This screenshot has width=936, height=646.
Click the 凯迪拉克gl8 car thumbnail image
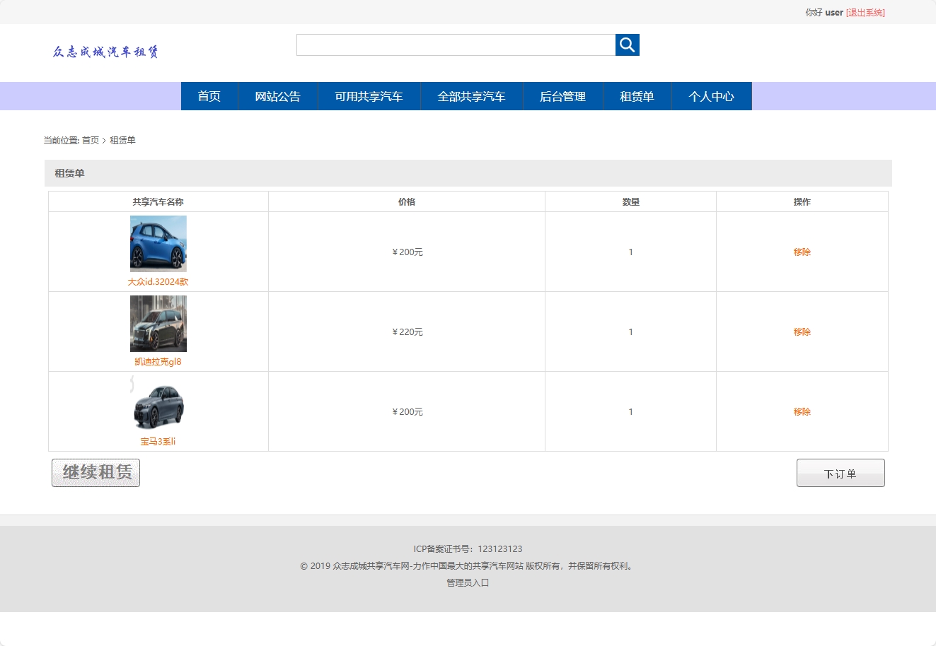click(158, 322)
